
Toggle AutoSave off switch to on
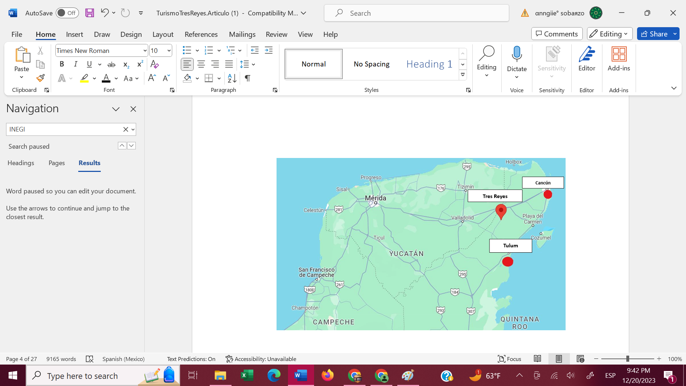(x=67, y=13)
